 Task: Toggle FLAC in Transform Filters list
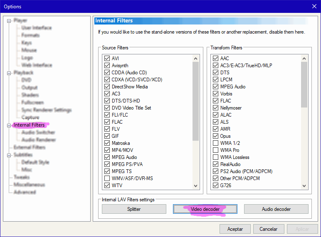point(215,101)
